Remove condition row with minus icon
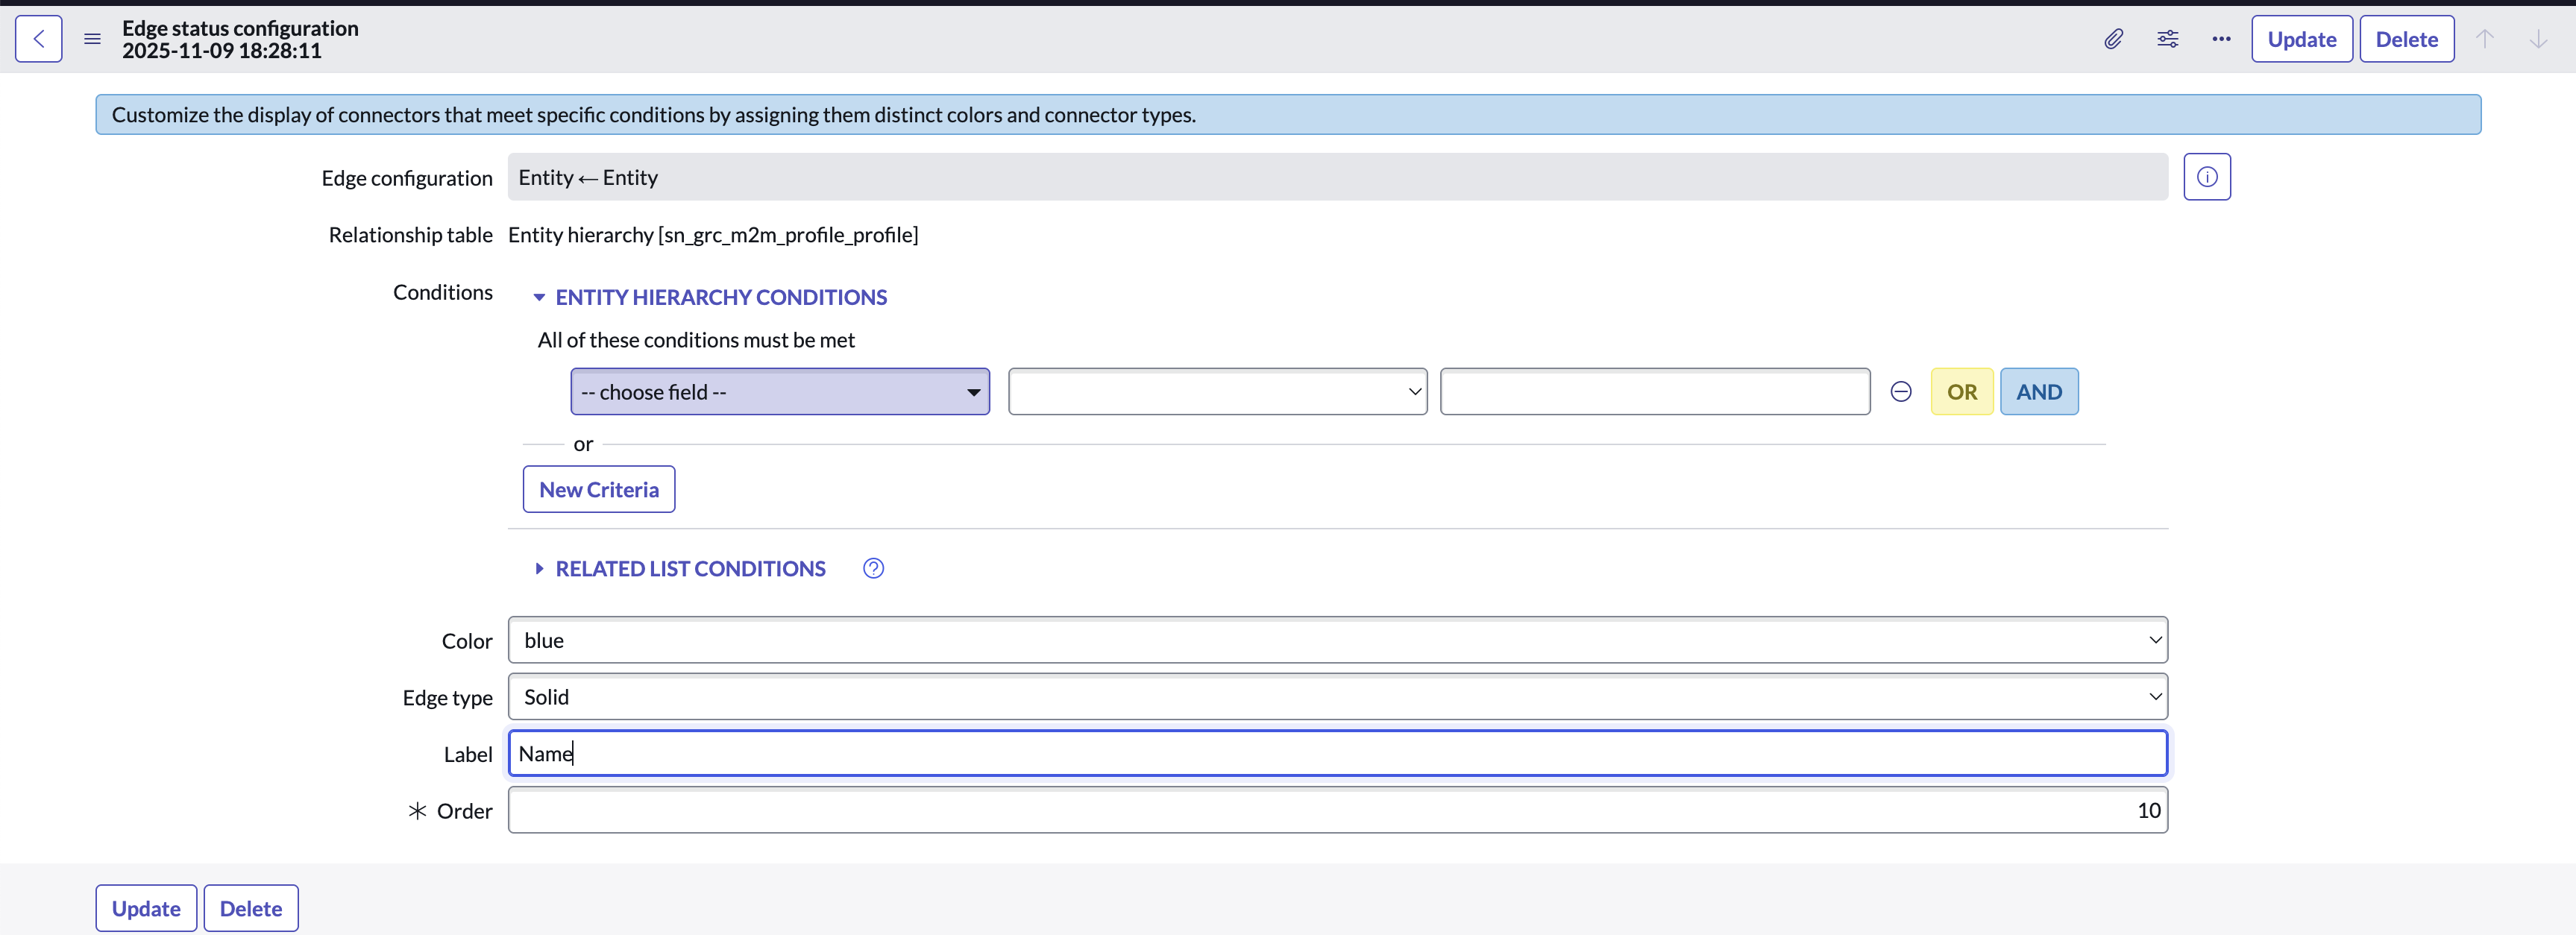2576x935 pixels. (x=1901, y=392)
